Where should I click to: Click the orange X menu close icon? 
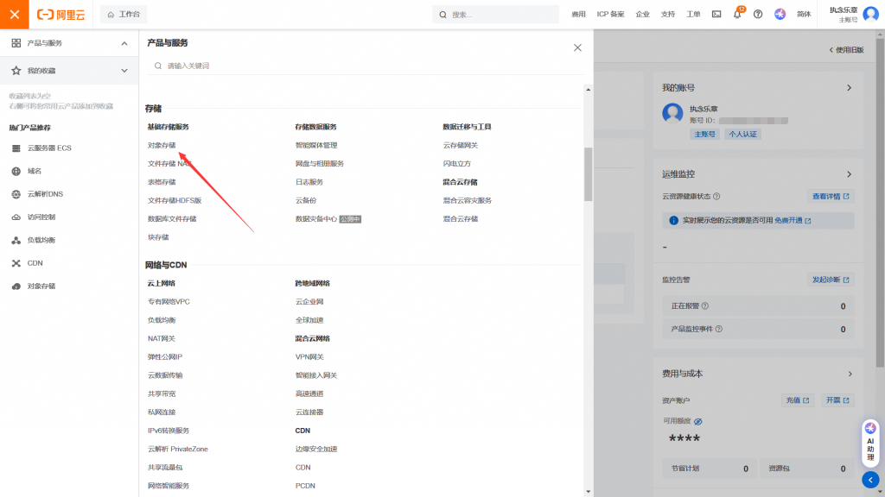click(15, 15)
